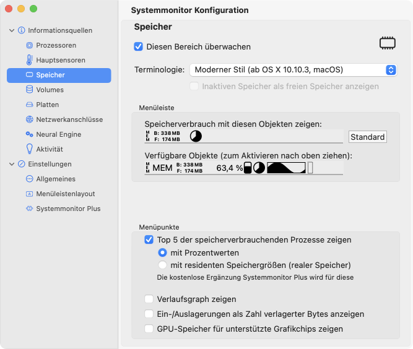The height and width of the screenshot is (349, 413).
Task: Click the Prozessoren chip icon
Action: [x=30, y=45]
